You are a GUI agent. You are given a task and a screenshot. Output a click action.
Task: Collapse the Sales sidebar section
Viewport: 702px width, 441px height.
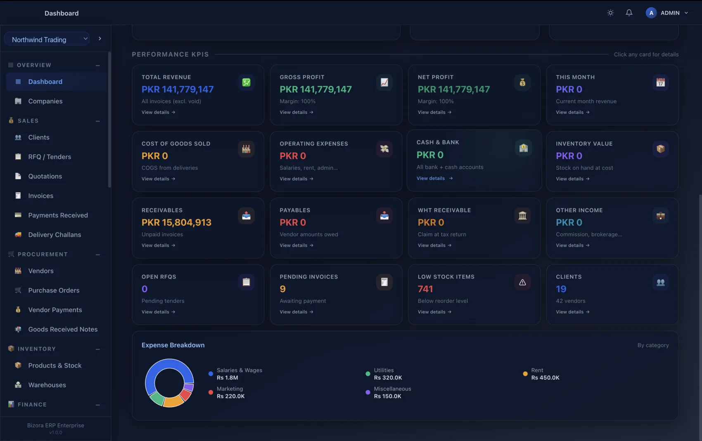coord(98,121)
